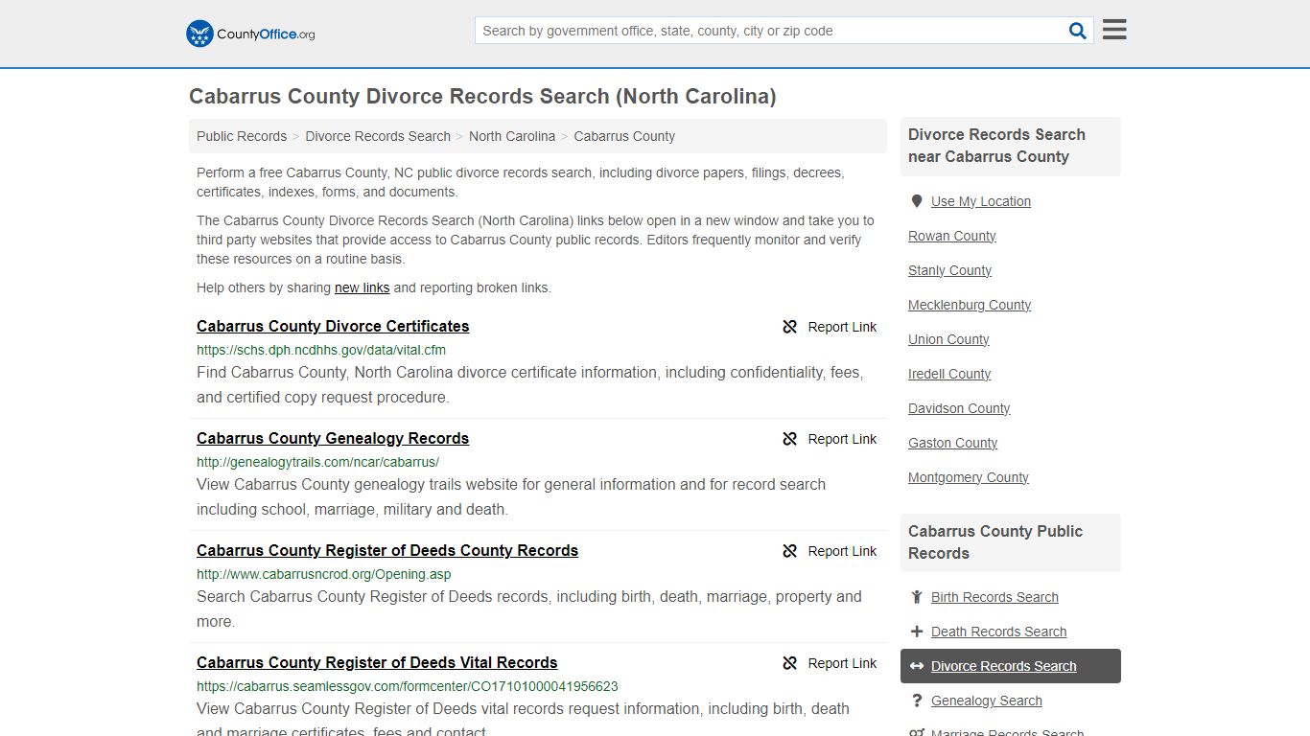Open Mecklenburg County link
1310x736 pixels.
coord(970,305)
